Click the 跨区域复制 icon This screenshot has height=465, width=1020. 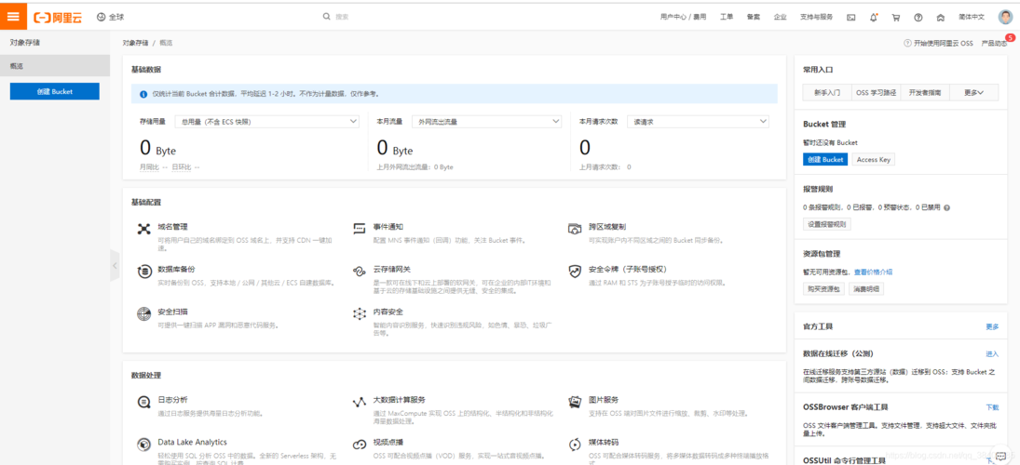click(575, 229)
